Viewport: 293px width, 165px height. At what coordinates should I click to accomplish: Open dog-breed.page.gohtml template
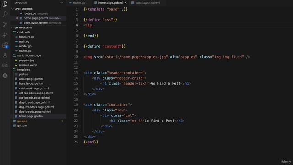34,102
